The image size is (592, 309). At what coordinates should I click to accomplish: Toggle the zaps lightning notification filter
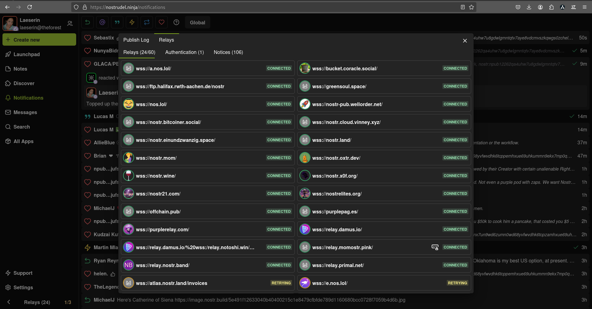click(x=132, y=22)
